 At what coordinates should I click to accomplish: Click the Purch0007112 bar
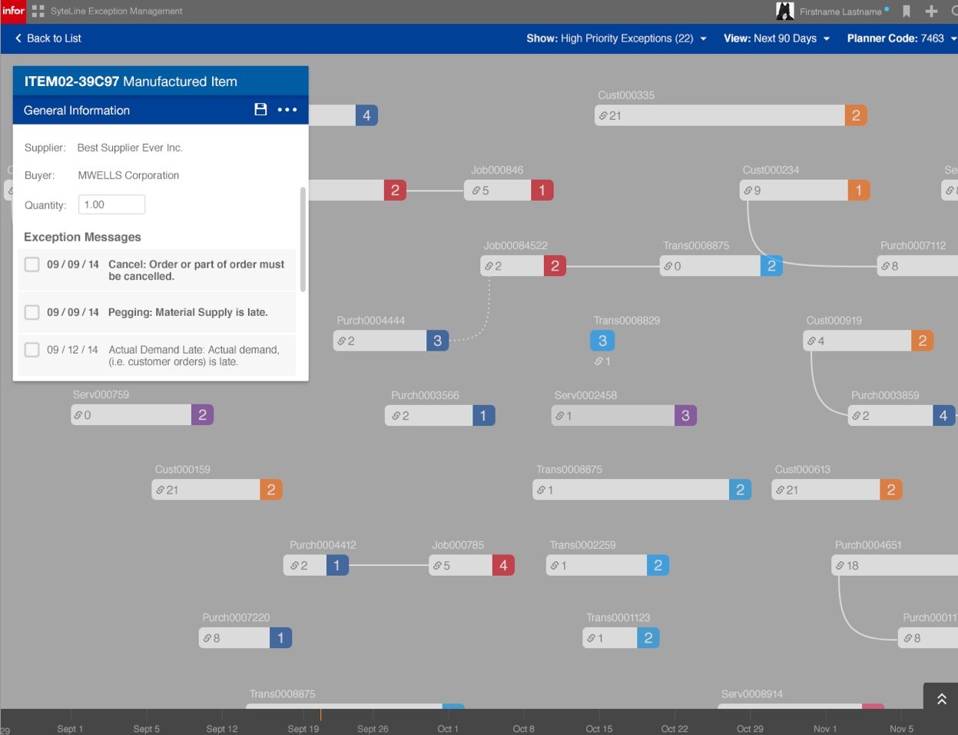click(x=917, y=266)
